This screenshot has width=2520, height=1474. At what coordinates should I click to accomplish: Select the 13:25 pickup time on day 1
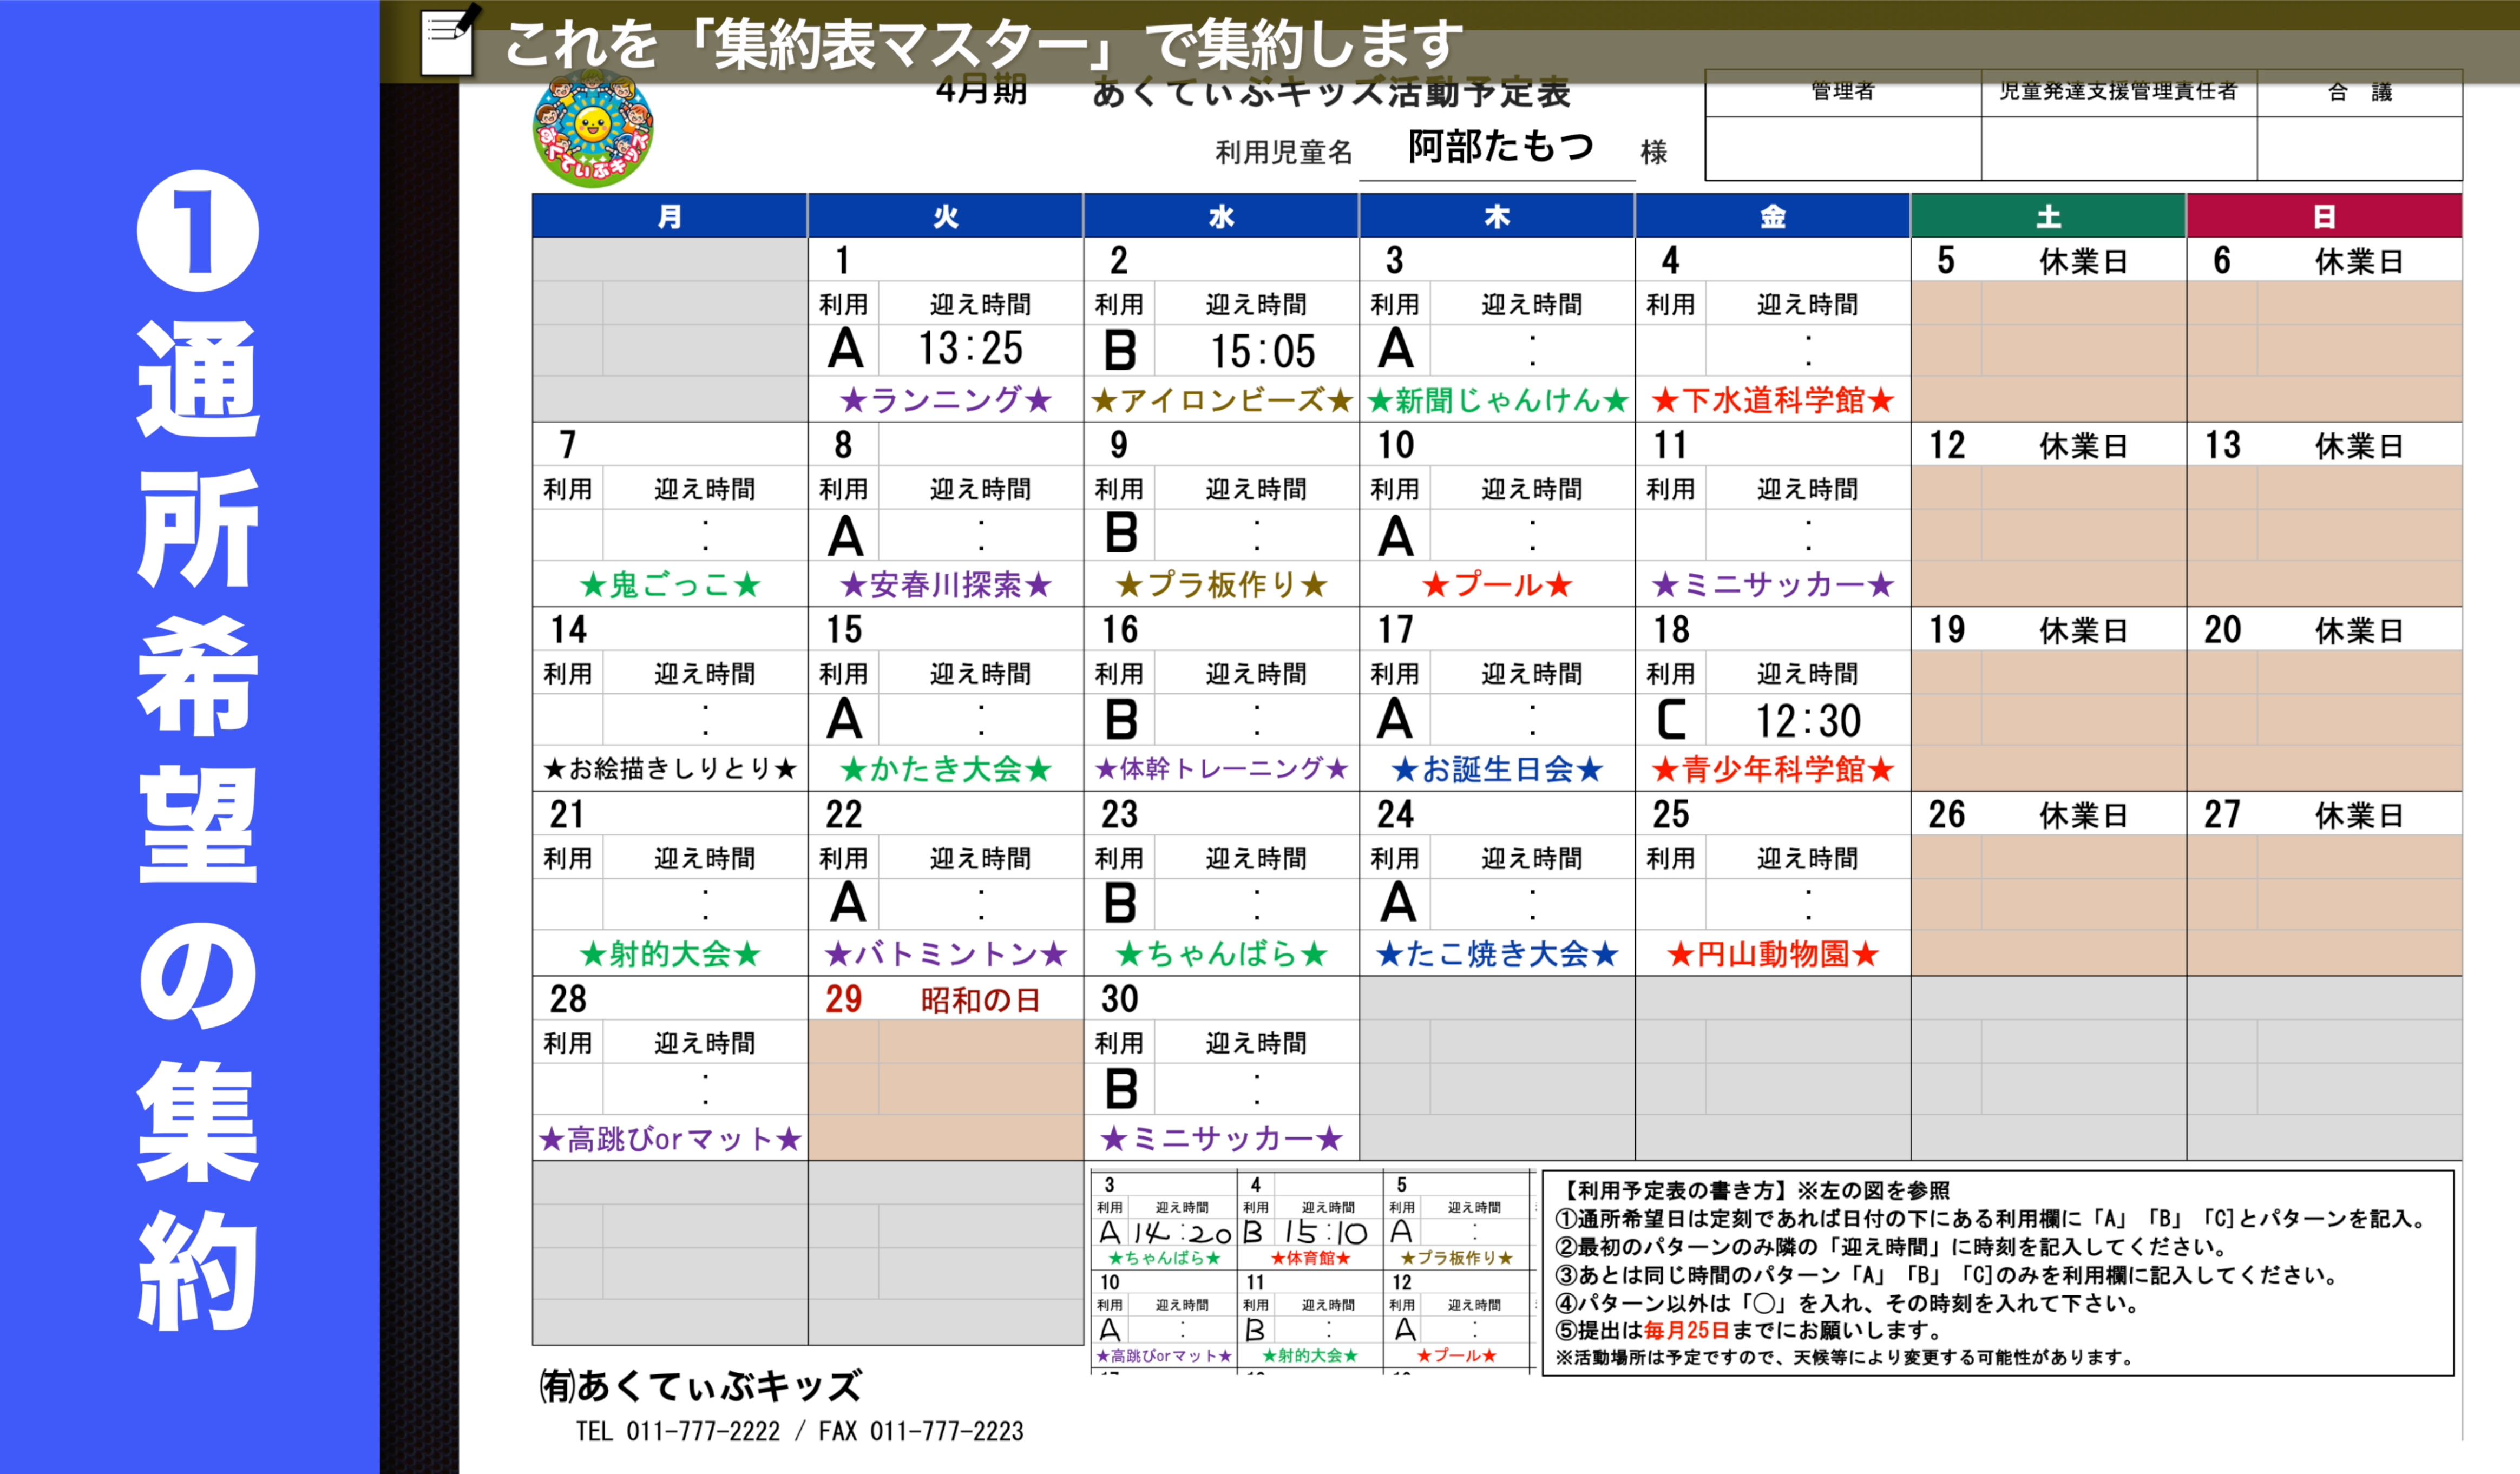(x=970, y=349)
